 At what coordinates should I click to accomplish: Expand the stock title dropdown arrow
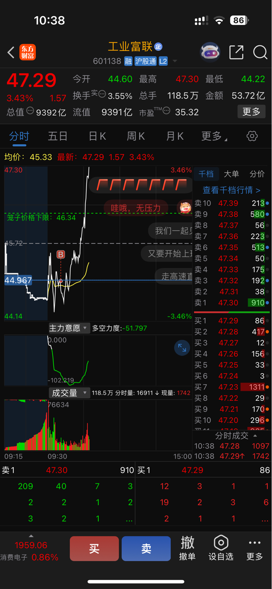[x=174, y=61]
